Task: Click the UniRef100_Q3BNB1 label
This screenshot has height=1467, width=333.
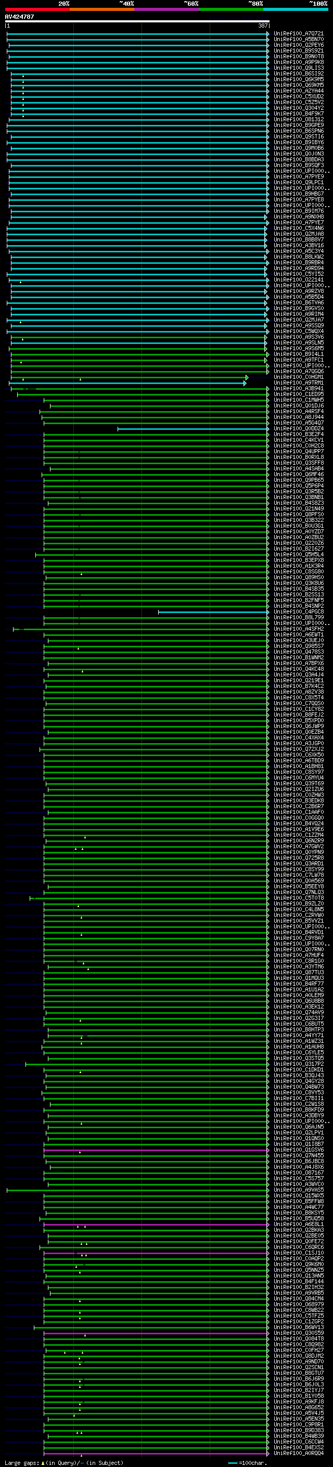Action: coord(299,497)
